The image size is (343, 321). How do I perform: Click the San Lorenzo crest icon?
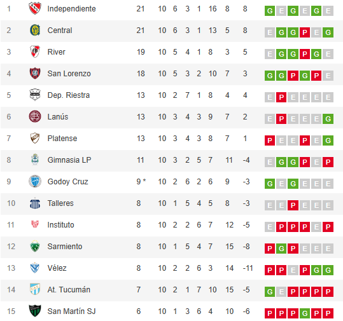click(35, 73)
